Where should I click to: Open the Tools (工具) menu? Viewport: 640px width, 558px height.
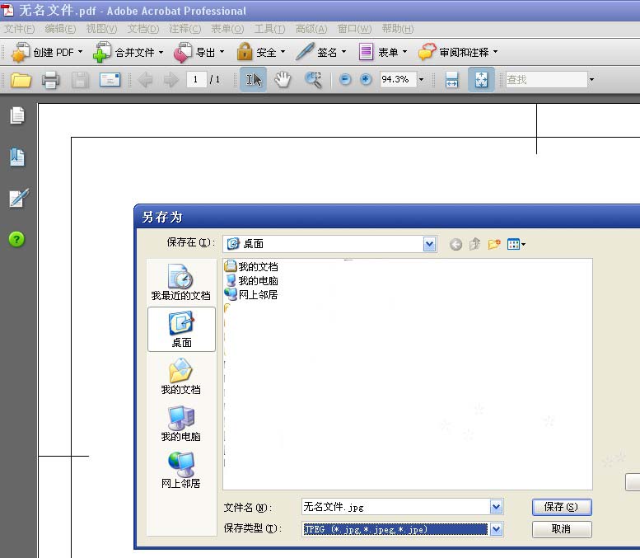269,29
